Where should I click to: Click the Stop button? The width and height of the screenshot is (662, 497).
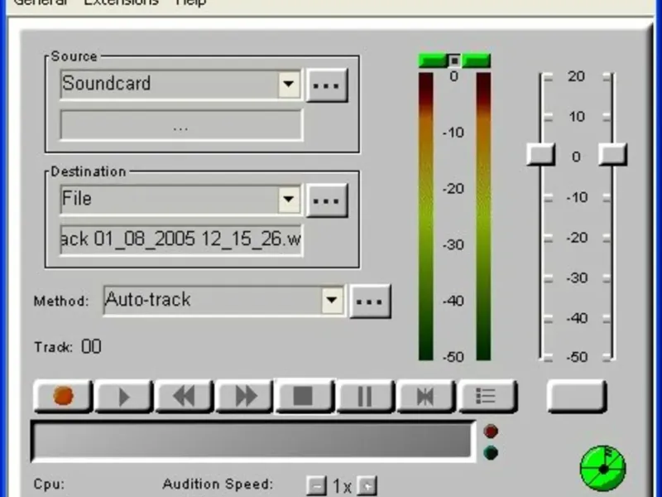coord(305,397)
